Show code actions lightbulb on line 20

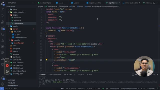pyautogui.click(x=47, y=60)
